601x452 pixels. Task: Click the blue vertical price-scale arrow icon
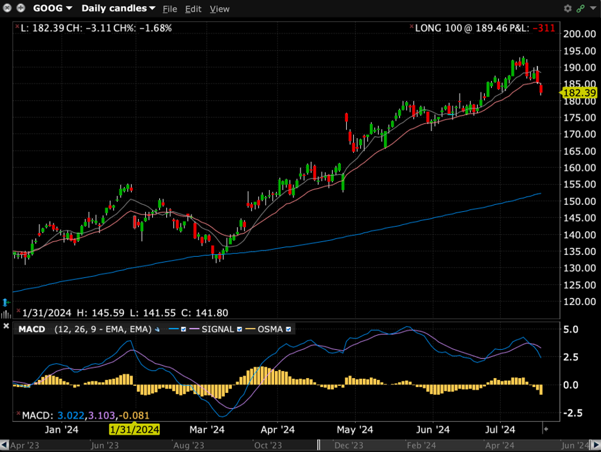point(6,302)
